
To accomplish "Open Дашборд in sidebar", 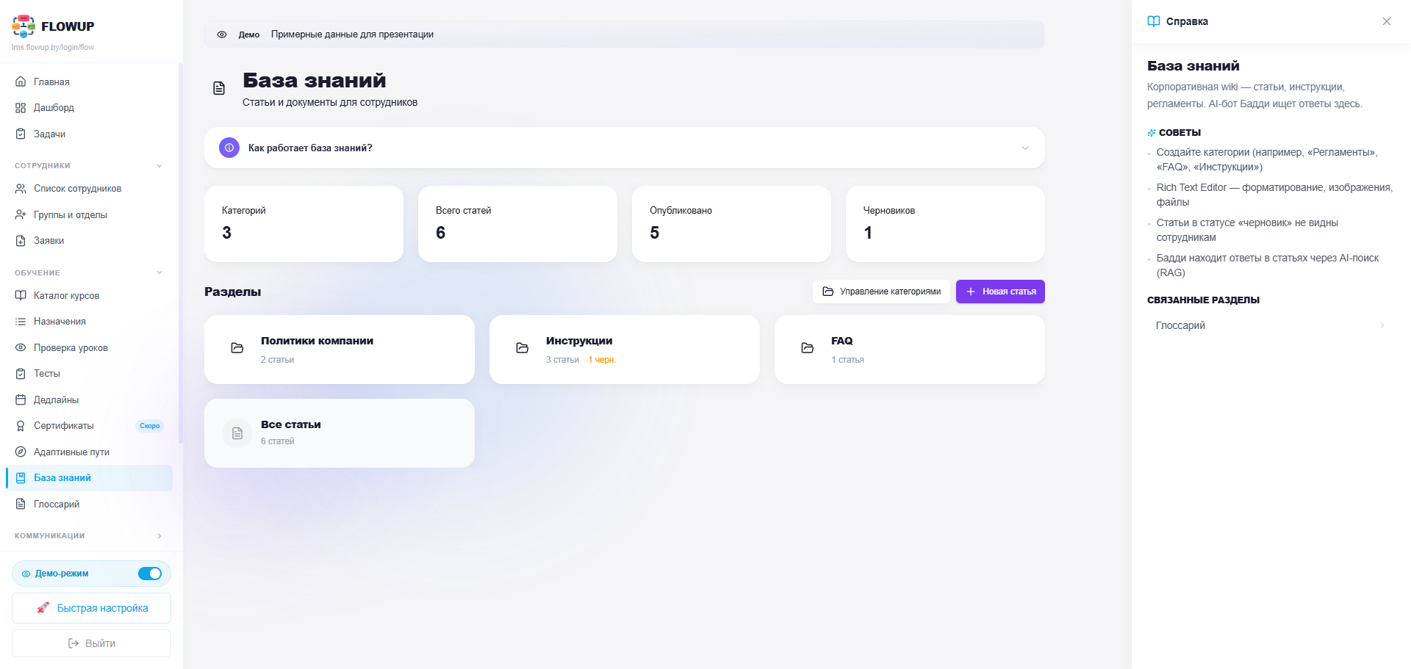I will pos(89,108).
